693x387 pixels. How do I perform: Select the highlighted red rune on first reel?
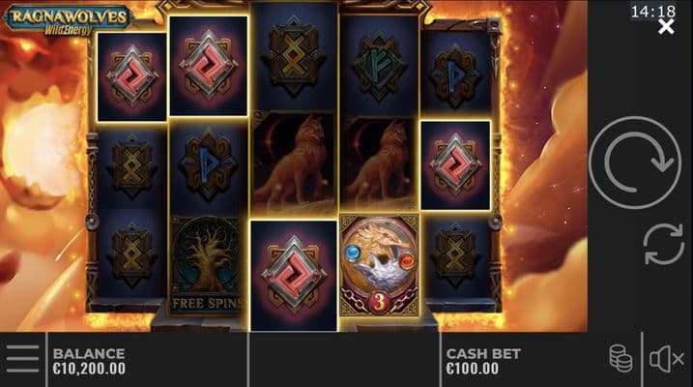[131, 76]
